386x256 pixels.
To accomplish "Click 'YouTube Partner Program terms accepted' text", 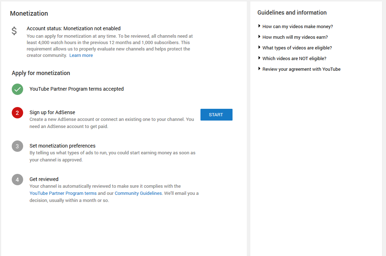I will pos(77,89).
